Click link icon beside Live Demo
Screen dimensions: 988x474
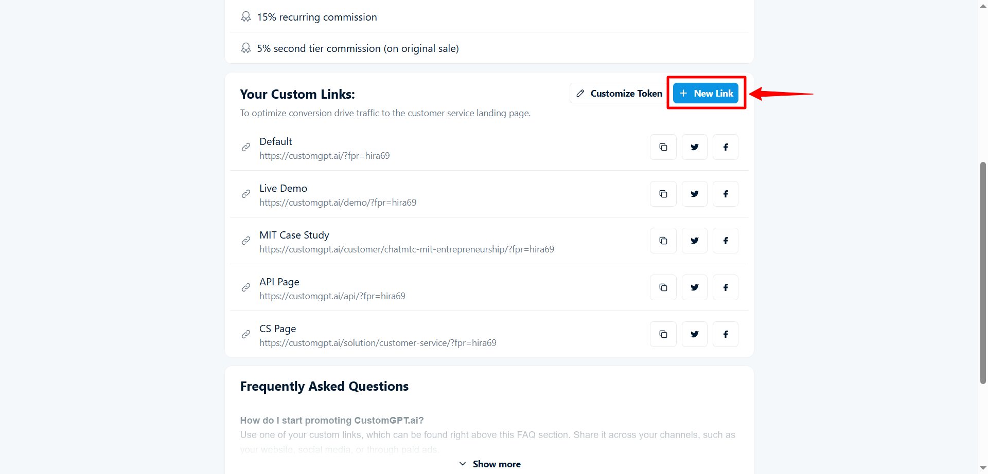click(246, 194)
